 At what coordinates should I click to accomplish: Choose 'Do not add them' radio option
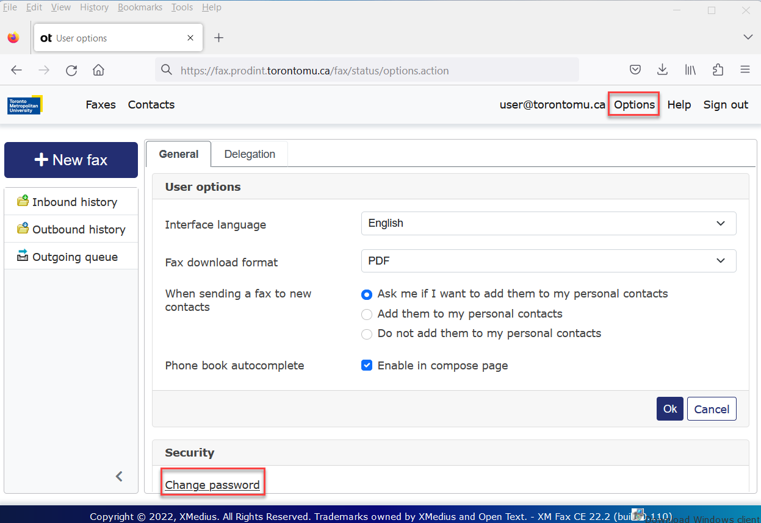367,334
